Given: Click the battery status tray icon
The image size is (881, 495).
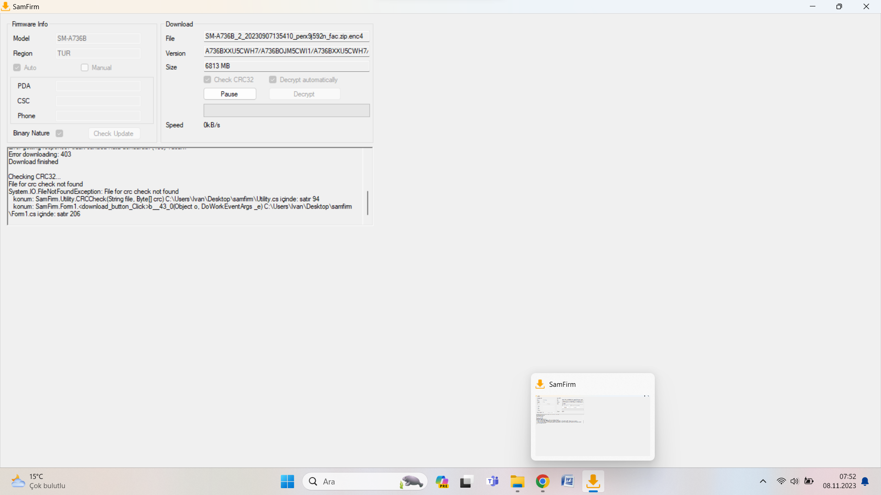Looking at the screenshot, I should coord(809,481).
